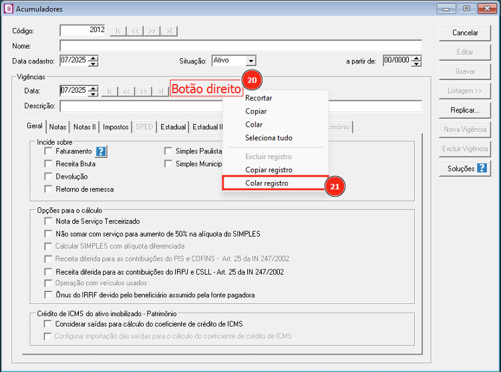Open the Situação dropdown
This screenshot has width=501, height=372.
click(251, 61)
